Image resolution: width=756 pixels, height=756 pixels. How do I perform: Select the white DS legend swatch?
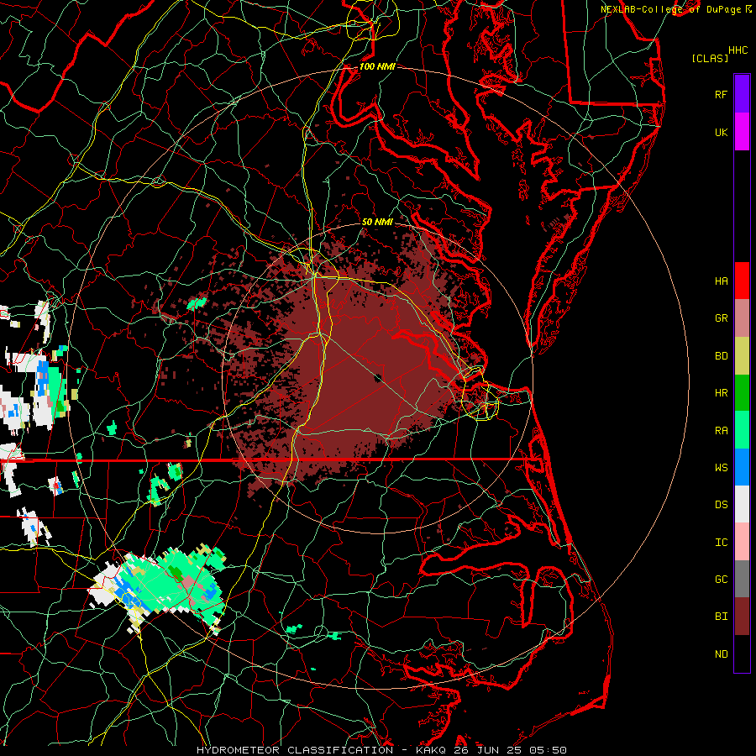(742, 504)
